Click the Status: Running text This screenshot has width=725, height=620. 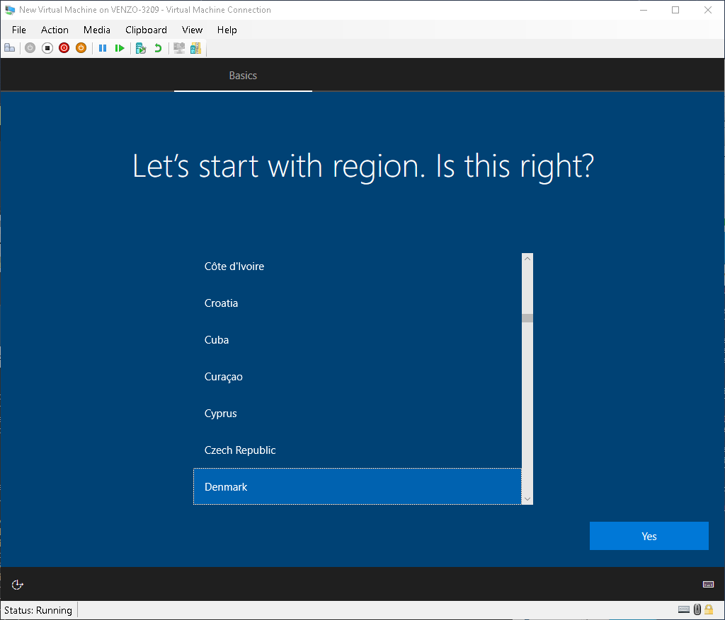38,610
